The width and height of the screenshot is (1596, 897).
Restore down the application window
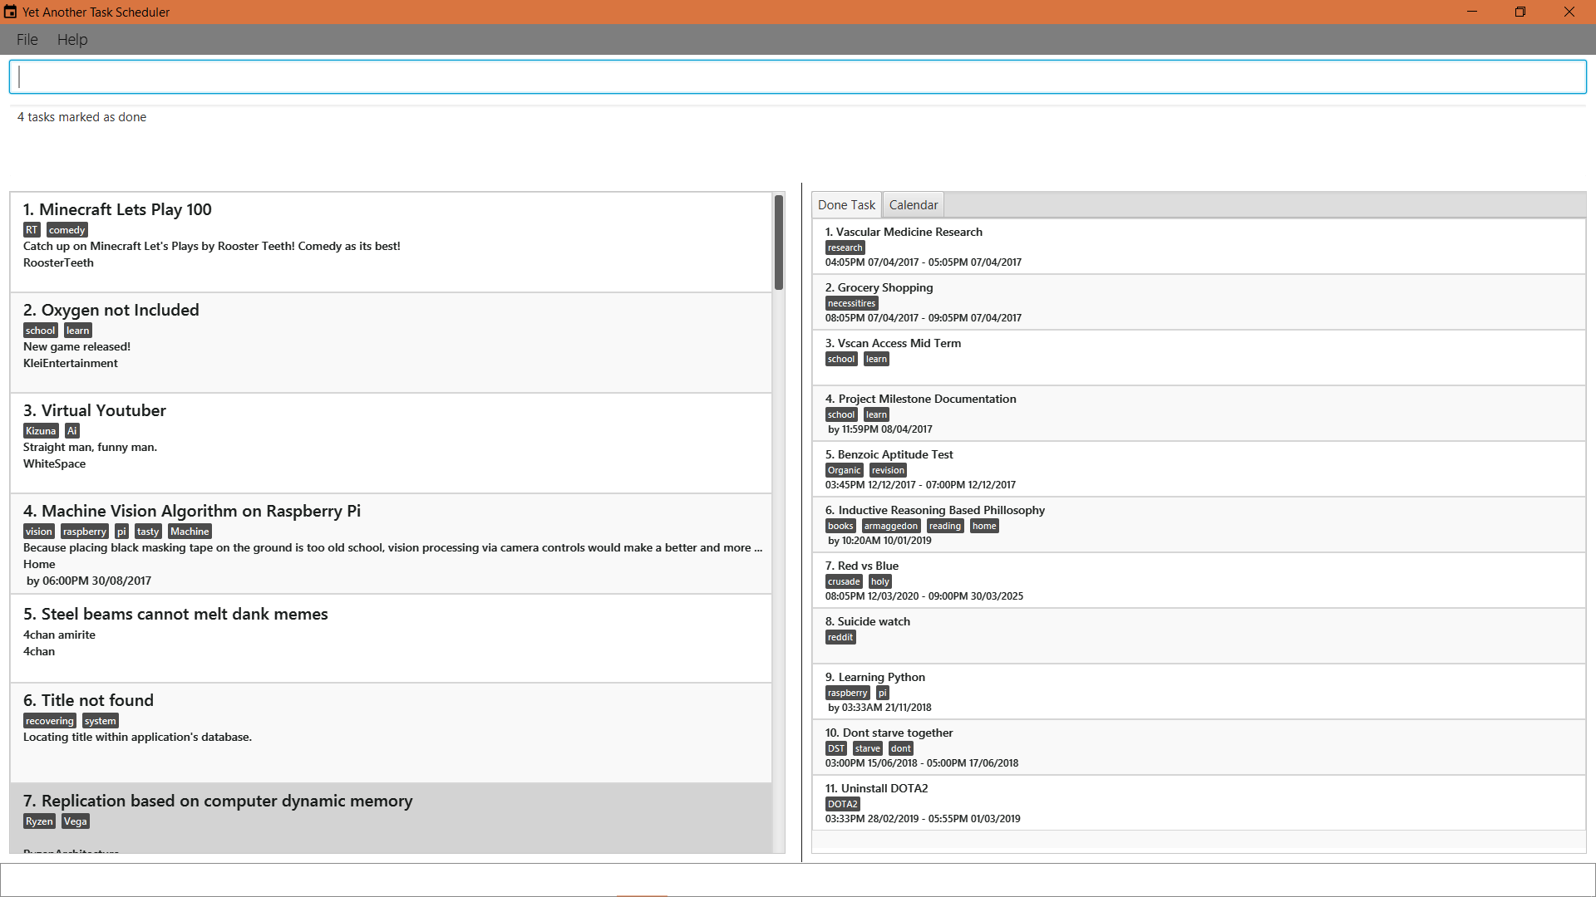[x=1520, y=12]
